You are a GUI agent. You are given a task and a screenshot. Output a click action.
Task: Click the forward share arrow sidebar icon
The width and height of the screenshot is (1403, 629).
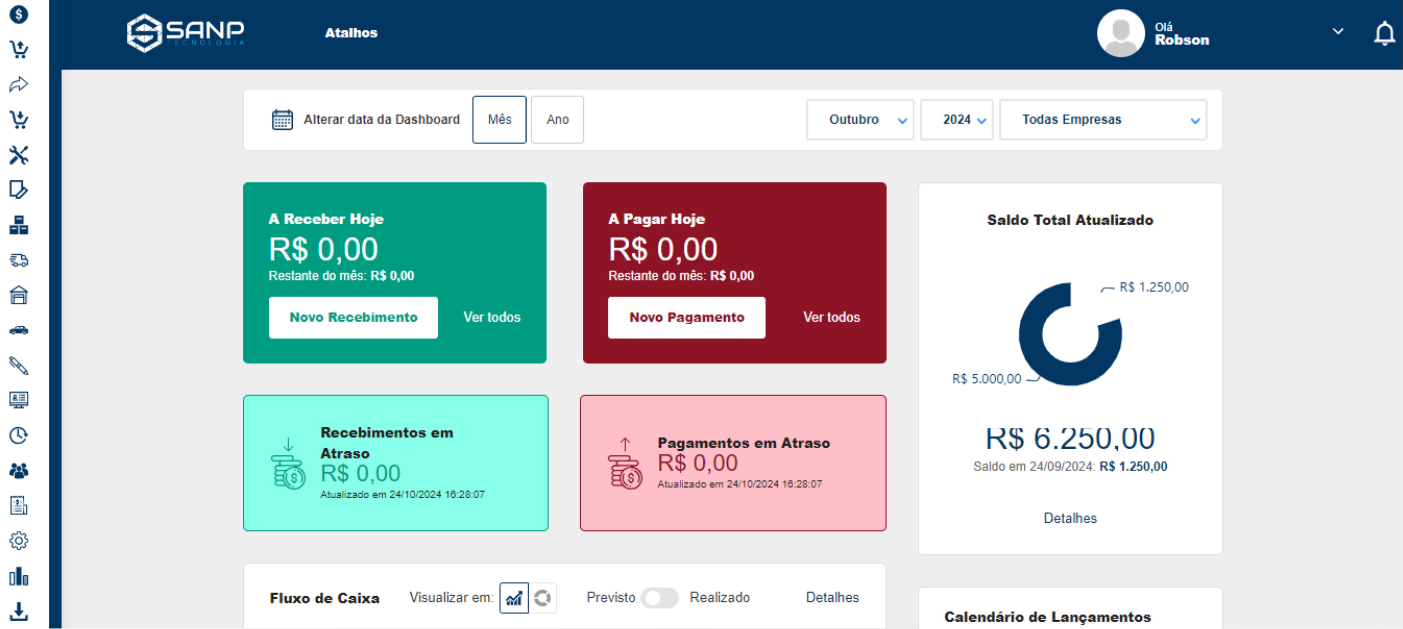[19, 84]
